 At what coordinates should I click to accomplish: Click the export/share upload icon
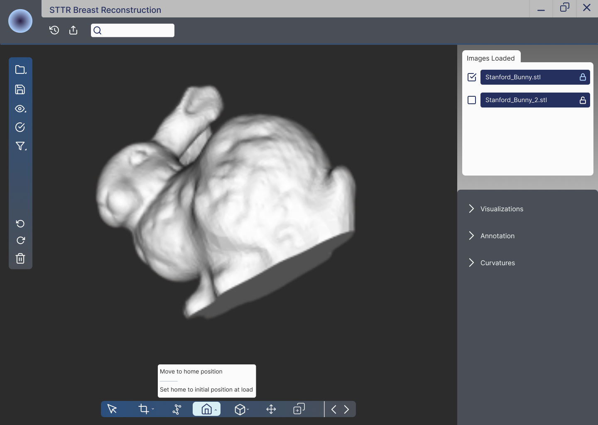click(x=74, y=30)
